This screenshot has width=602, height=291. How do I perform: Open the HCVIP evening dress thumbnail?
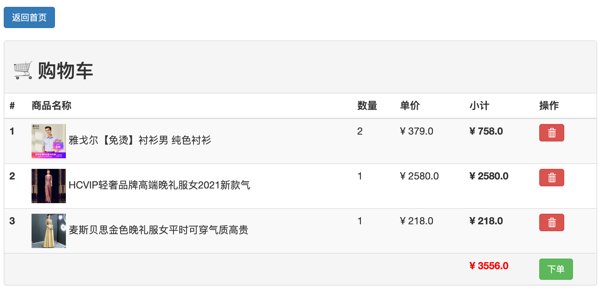click(49, 186)
